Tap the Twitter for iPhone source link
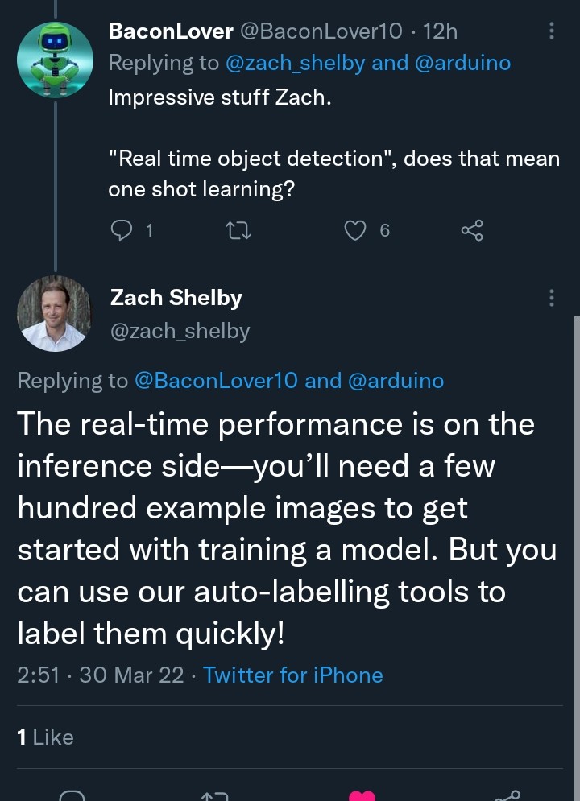Viewport: 580px width, 801px height. click(293, 675)
